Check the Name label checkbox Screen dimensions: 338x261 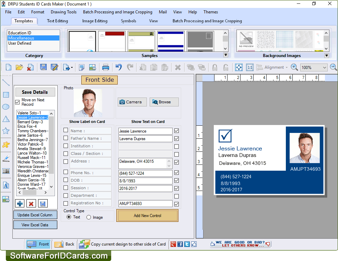(x=66, y=130)
